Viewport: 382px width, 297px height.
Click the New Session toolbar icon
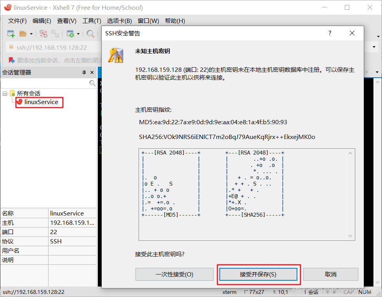11,34
